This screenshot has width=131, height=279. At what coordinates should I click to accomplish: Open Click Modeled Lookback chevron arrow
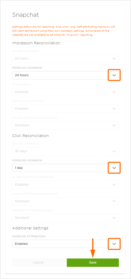(114, 168)
